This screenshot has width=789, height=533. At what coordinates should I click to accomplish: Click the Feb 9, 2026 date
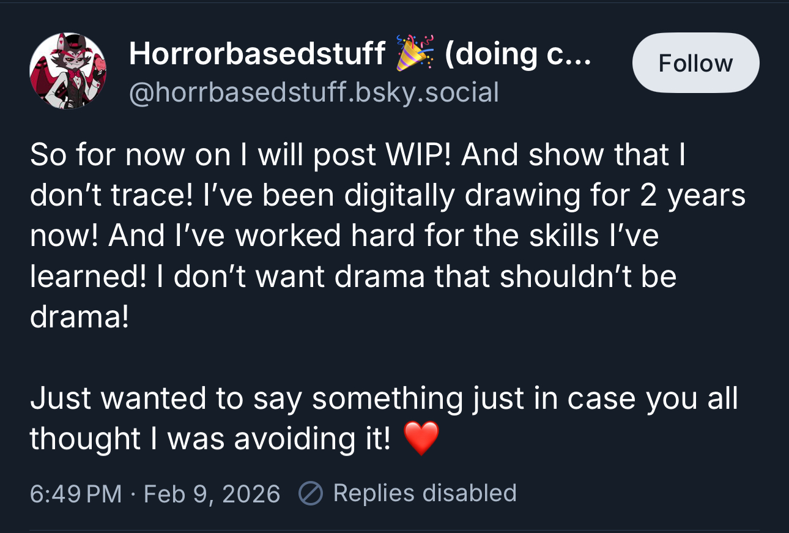point(212,493)
